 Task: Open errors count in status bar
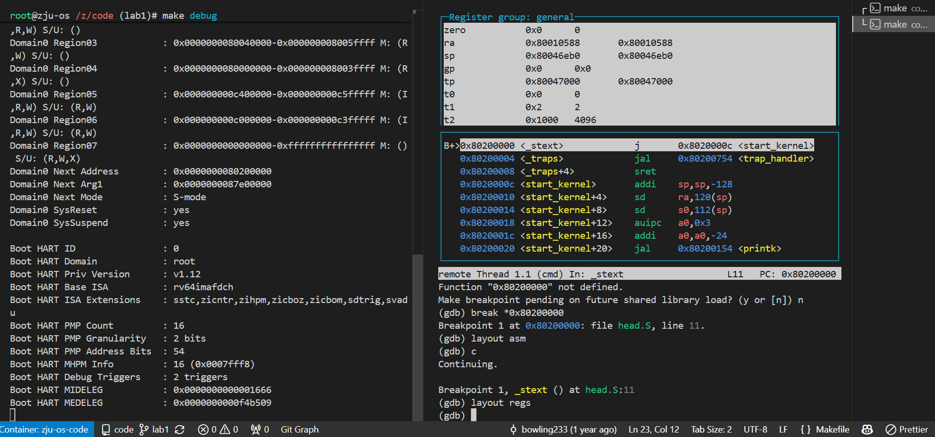tap(207, 430)
